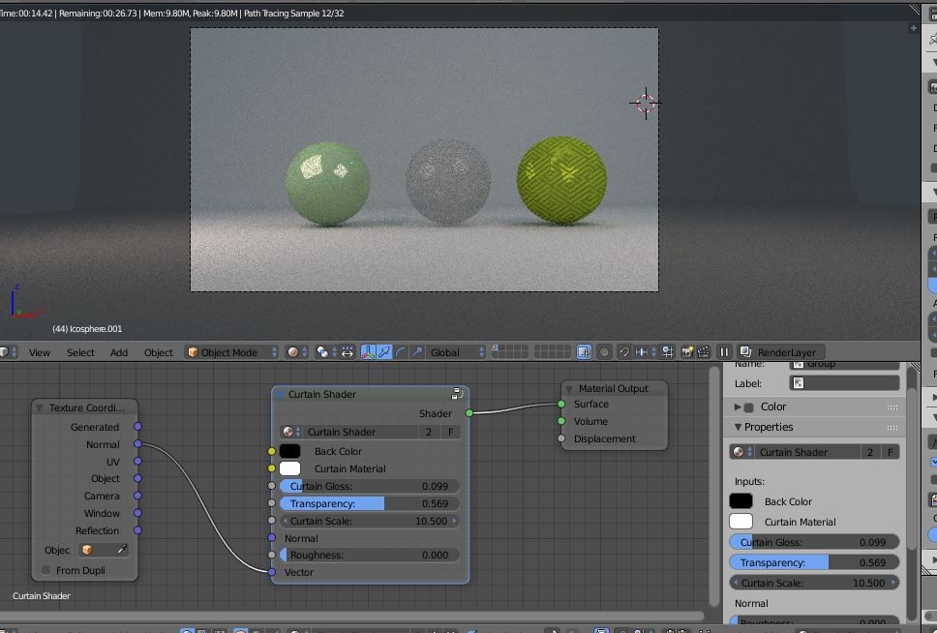Select the Scale manipulator icon
This screenshot has width=937, height=633.
pos(416,352)
